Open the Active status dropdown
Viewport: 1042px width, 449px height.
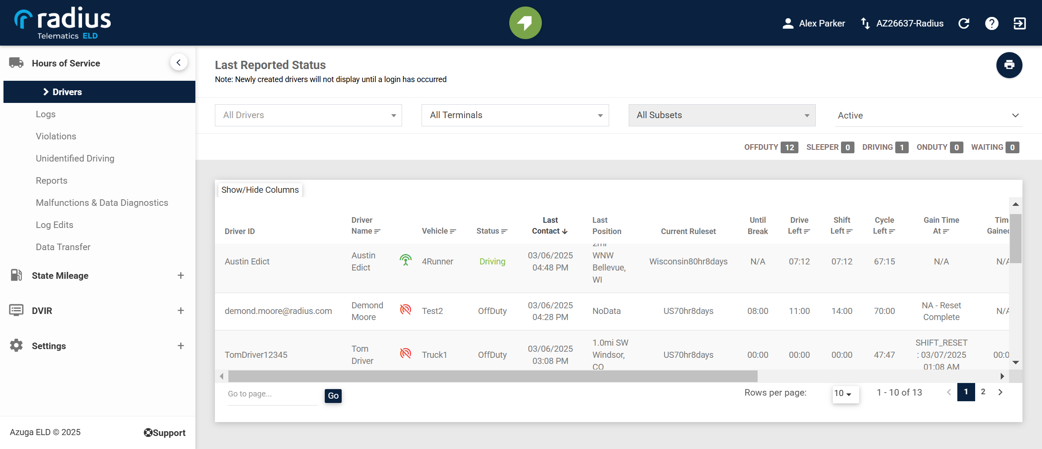929,116
